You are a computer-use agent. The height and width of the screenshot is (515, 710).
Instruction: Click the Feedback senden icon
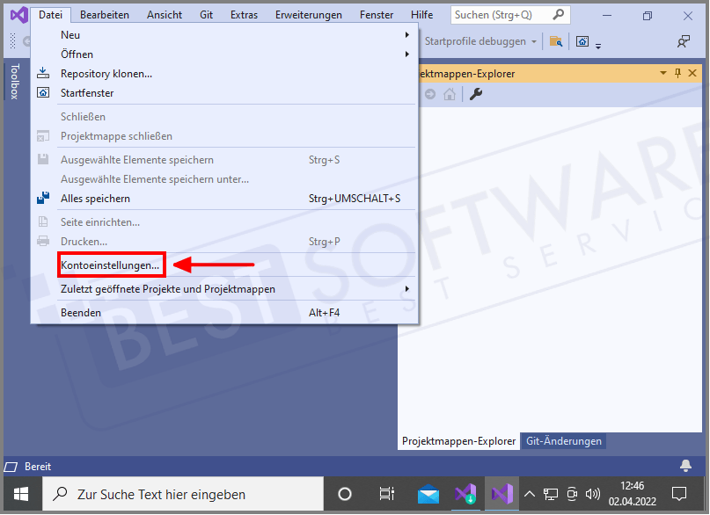pyautogui.click(x=683, y=40)
